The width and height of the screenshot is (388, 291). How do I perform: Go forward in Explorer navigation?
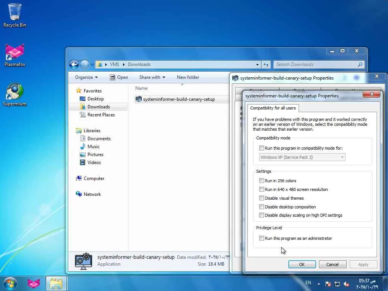84,64
